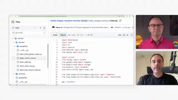
Task: Reload the browser page
Action: coord(16,16)
